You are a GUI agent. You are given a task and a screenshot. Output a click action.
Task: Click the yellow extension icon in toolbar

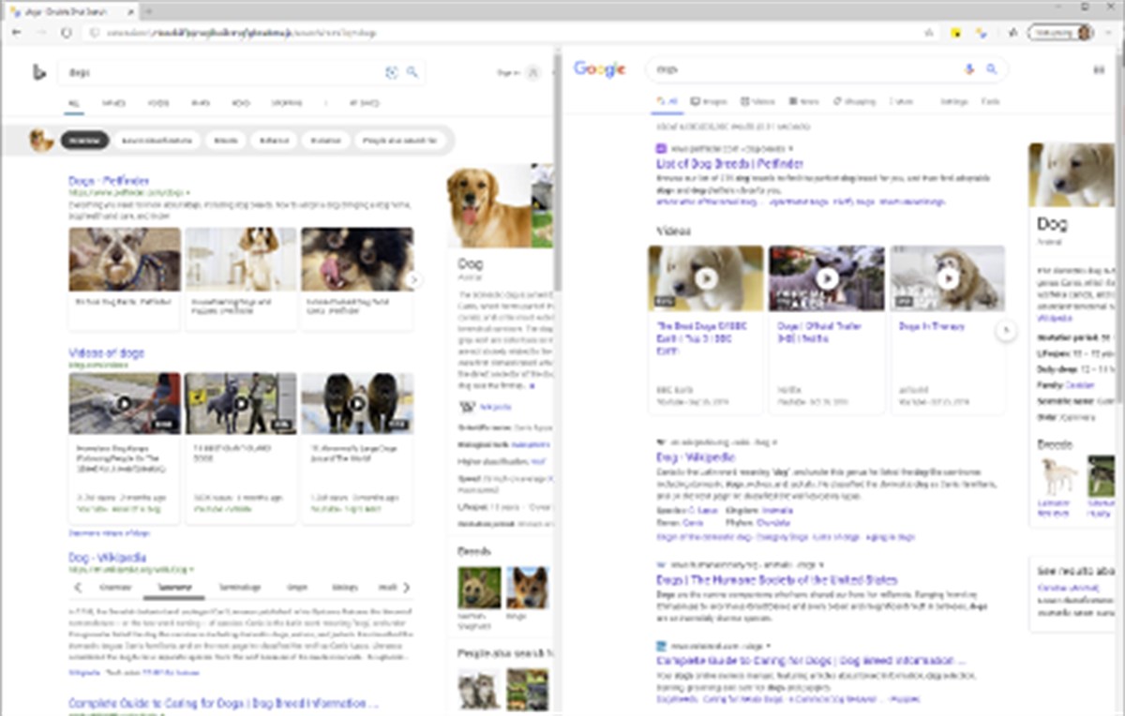[956, 32]
